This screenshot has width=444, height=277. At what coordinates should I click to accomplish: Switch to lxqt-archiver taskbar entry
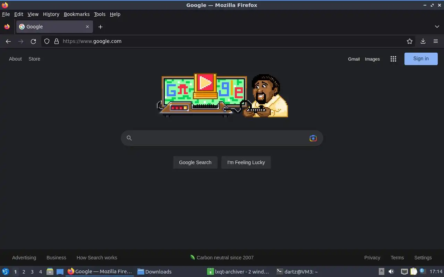coord(238,272)
